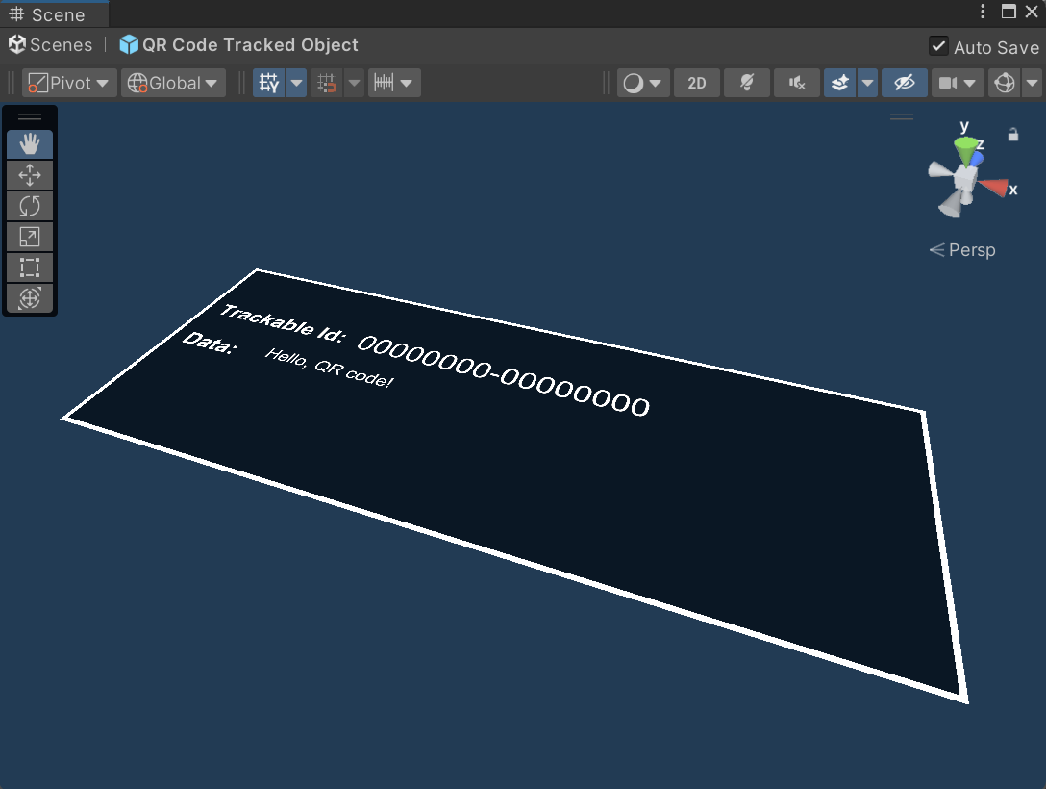Select the combined Transform tool
1046x789 pixels.
(x=30, y=297)
